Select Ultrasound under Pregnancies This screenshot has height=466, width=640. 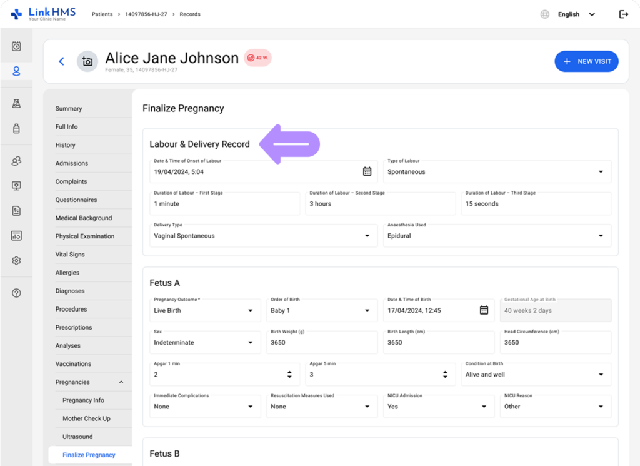tap(77, 437)
